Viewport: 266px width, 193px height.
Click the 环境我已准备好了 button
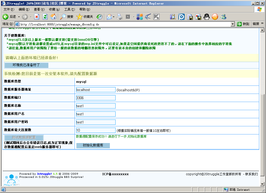coord(26,65)
